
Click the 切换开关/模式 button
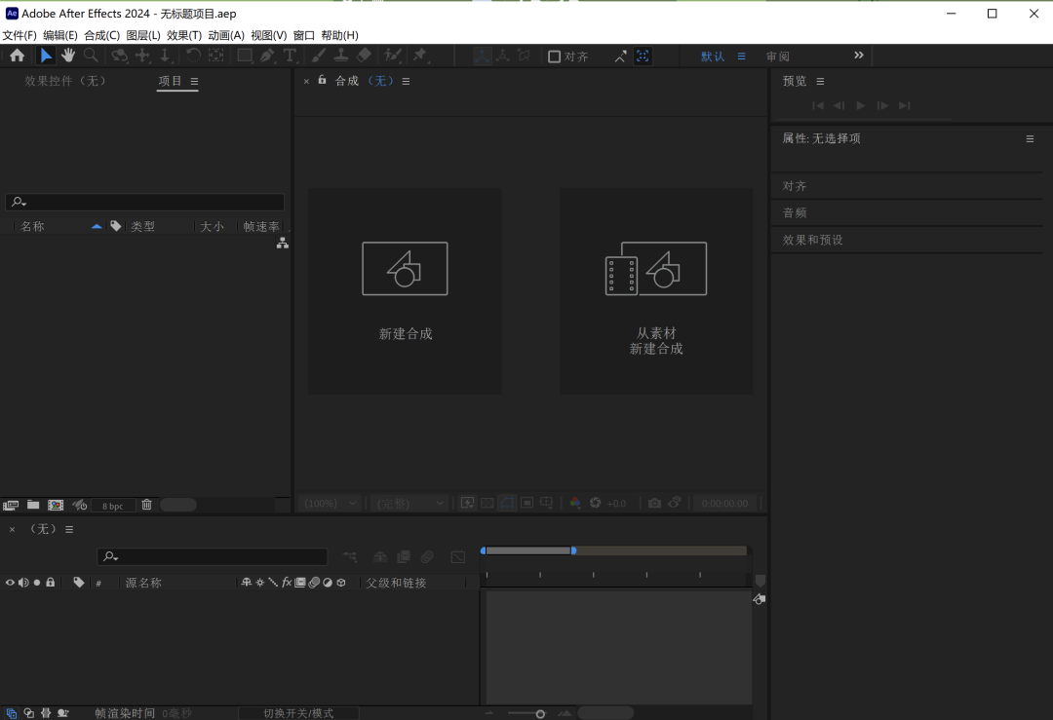298,713
